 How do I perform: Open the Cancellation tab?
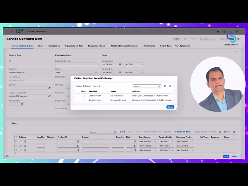coord(54,46)
